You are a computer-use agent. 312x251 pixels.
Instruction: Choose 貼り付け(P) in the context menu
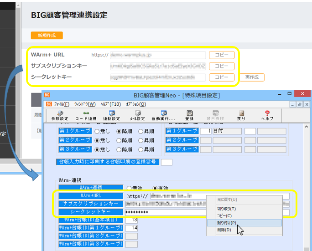(244, 223)
